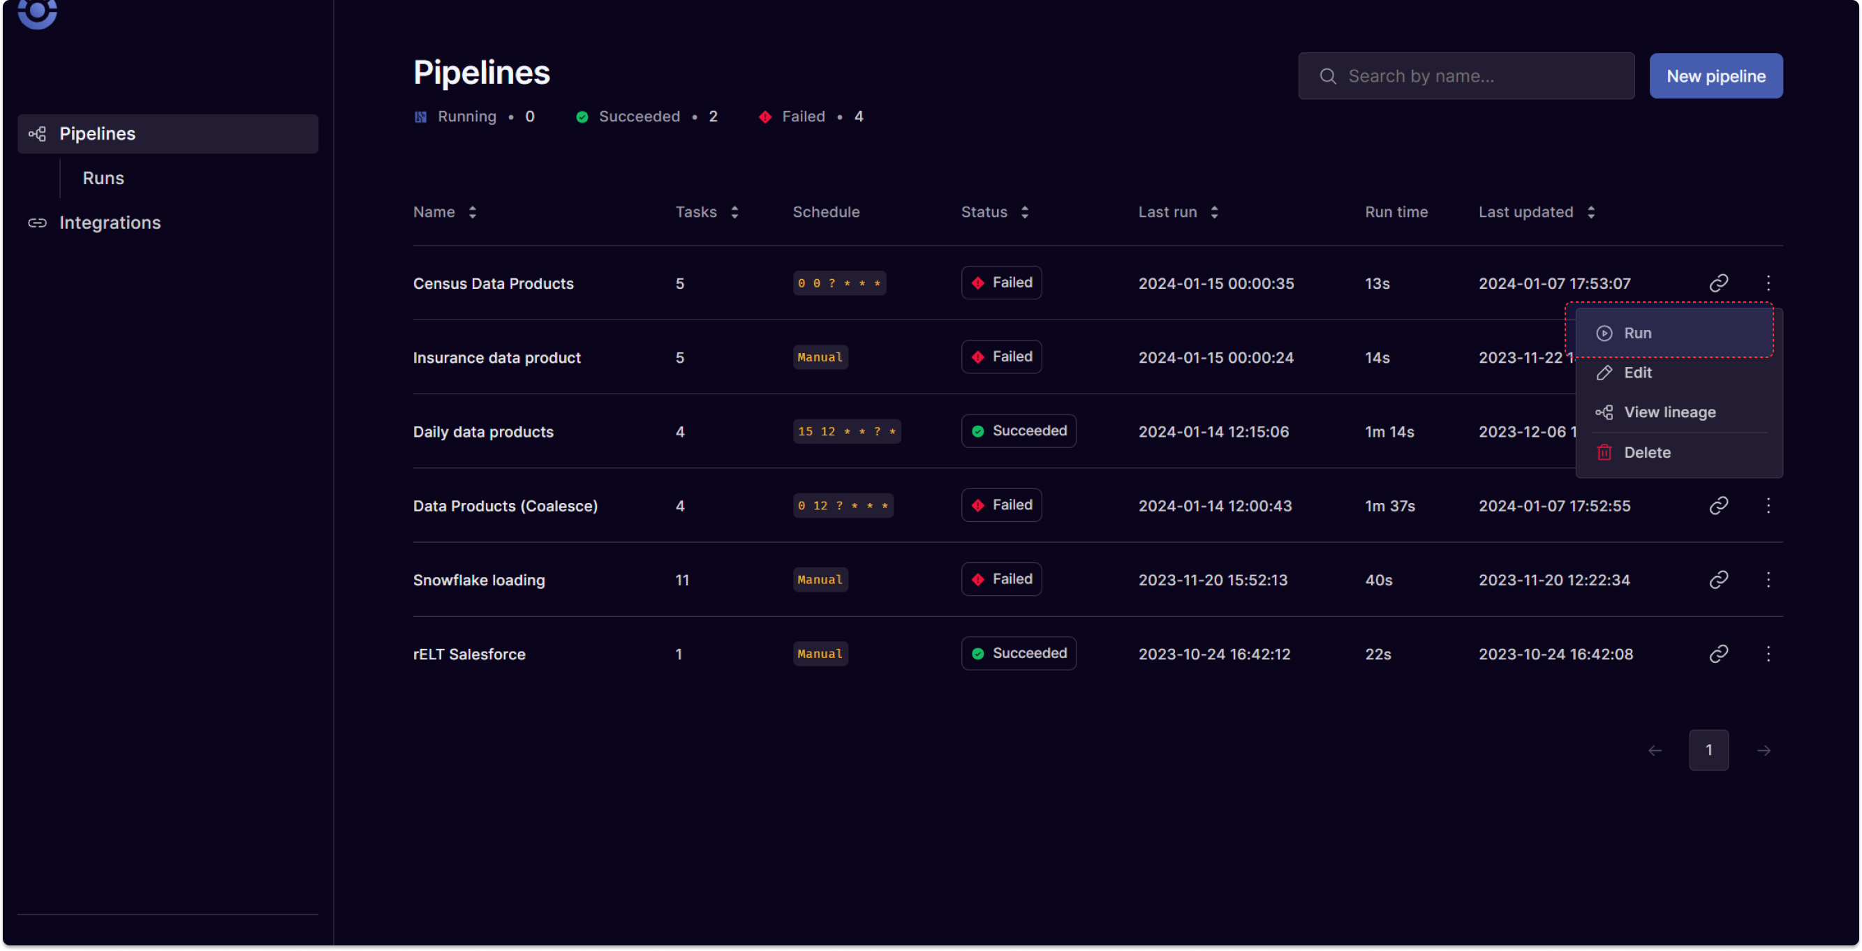Click the link icon on rELT Salesforce row

coord(1720,653)
